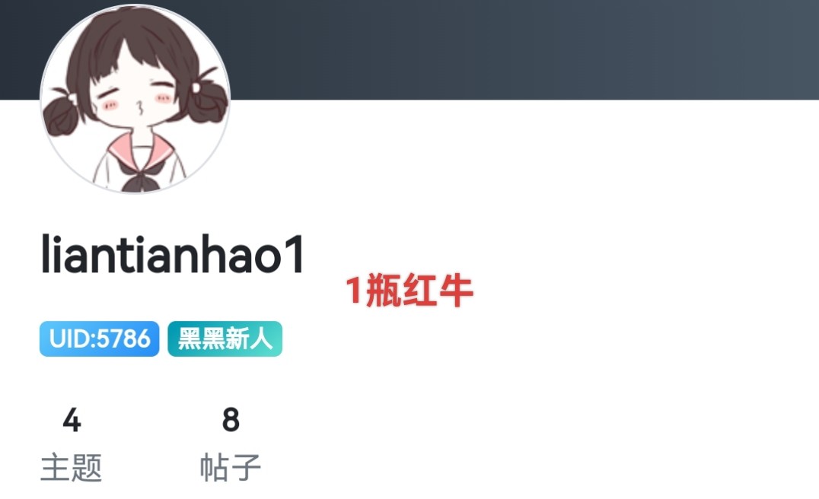Click the teal 黑黑新人 group badge
819x499 pixels.
point(225,338)
